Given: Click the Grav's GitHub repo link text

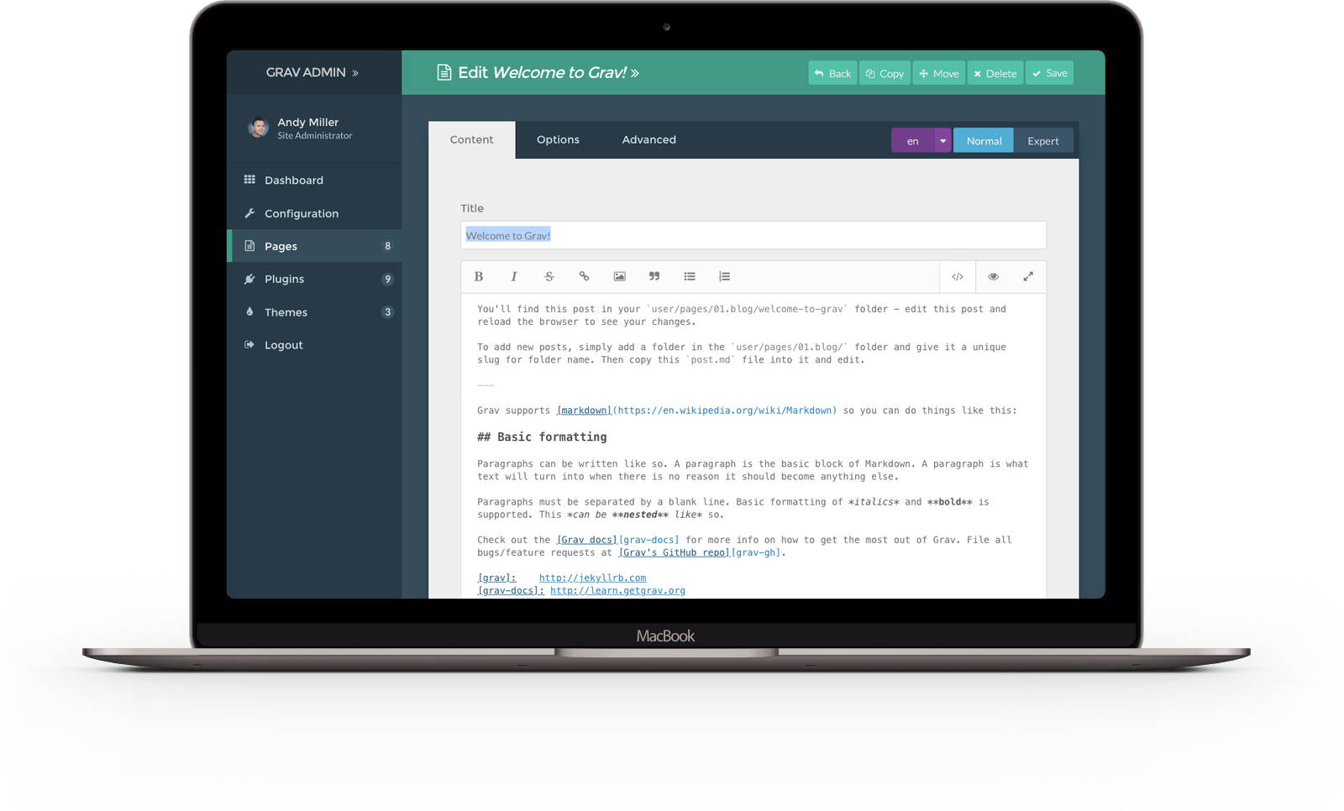Looking at the screenshot, I should click(675, 552).
